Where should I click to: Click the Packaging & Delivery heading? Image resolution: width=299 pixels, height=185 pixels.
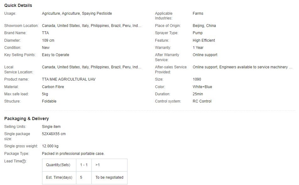pos(26,119)
